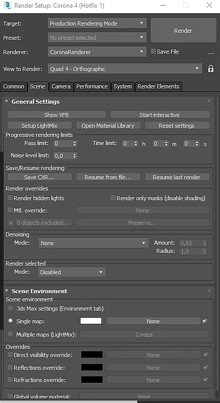Open Reflections override color swatch
Screen dimensions: 220x403
tap(92, 367)
